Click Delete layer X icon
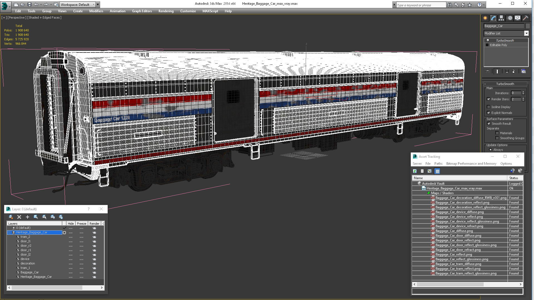Viewport: 534px width, 300px height. (19, 217)
